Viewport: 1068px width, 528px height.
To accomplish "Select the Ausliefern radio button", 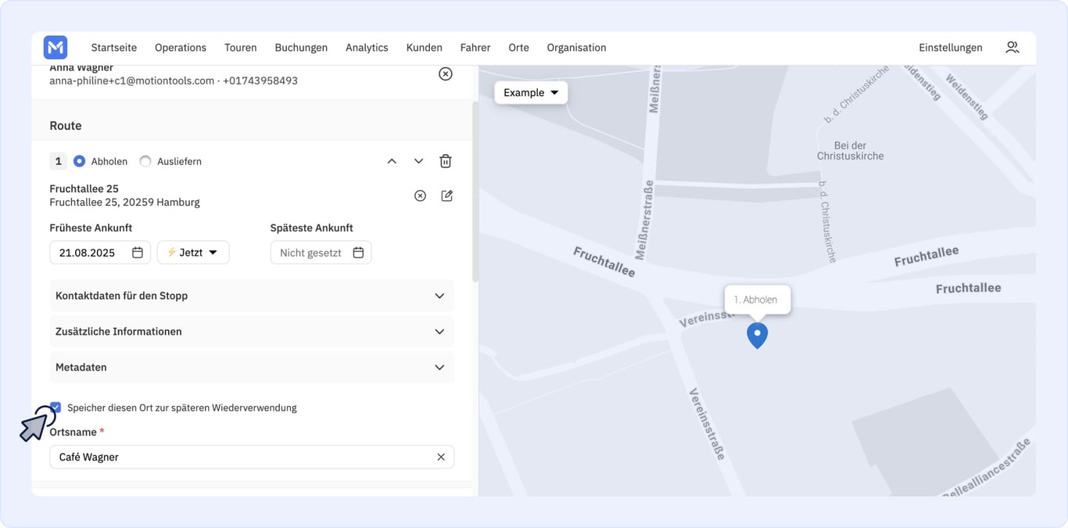I will (145, 161).
